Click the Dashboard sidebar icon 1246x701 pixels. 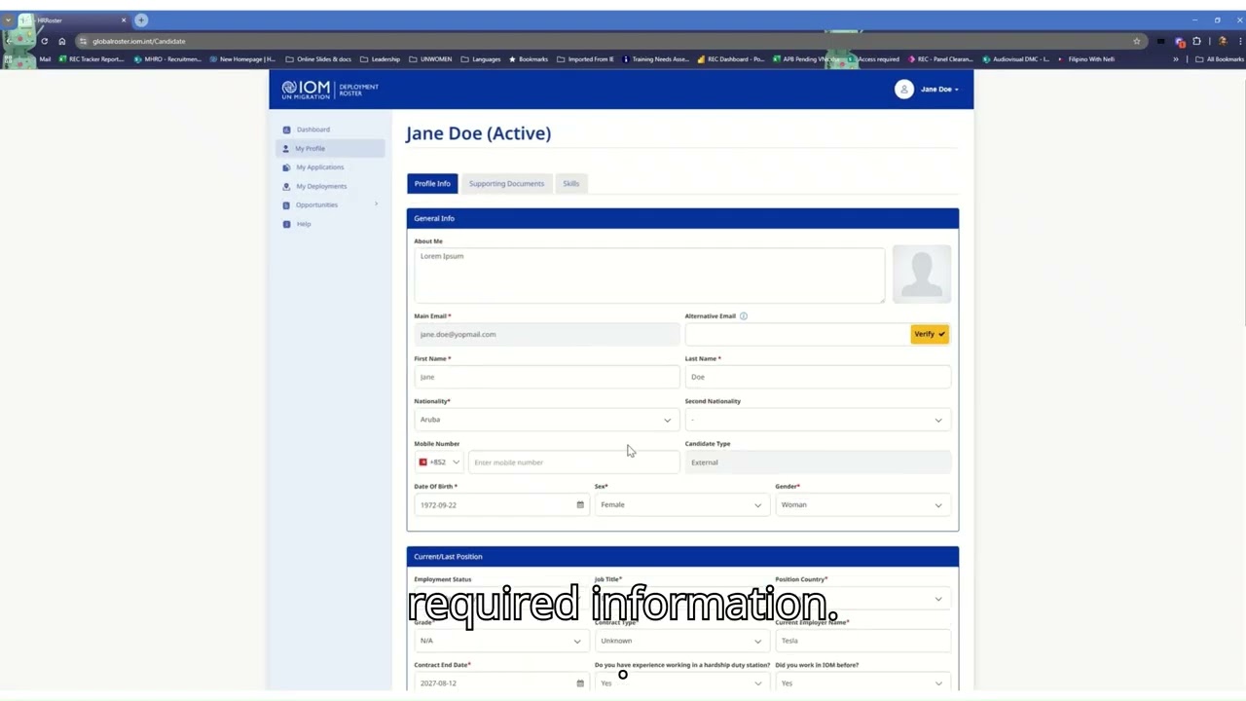[x=286, y=129]
